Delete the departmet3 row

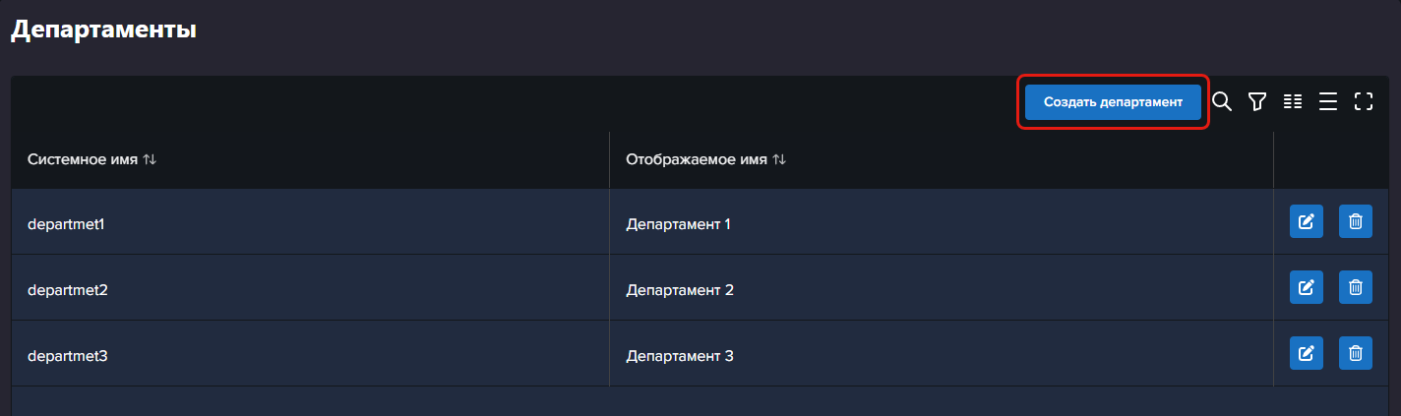[1356, 353]
